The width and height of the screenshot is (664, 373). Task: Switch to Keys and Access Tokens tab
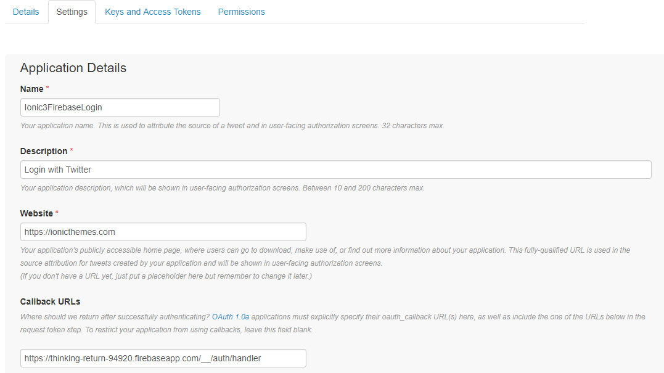tap(152, 12)
